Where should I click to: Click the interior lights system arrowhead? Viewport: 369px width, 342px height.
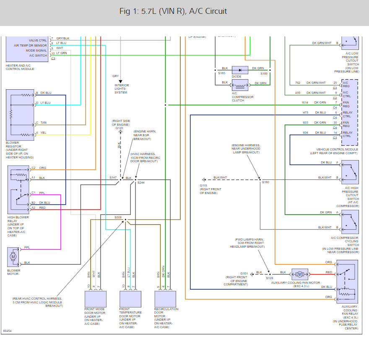click(x=120, y=81)
